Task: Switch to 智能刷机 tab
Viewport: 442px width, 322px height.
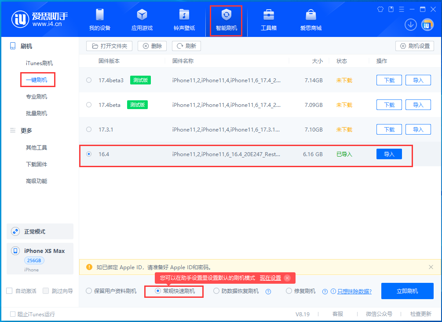Action: [226, 20]
